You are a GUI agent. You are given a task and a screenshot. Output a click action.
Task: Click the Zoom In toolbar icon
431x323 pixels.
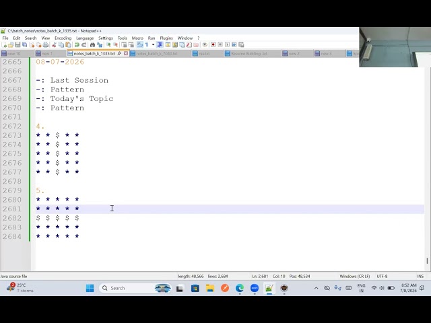(108, 44)
